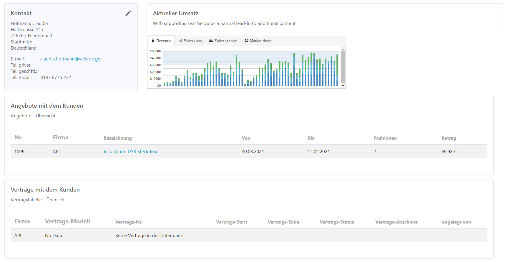The height and width of the screenshot is (262, 508).
Task: Click the Vertrags-Start column header
Action: click(232, 222)
